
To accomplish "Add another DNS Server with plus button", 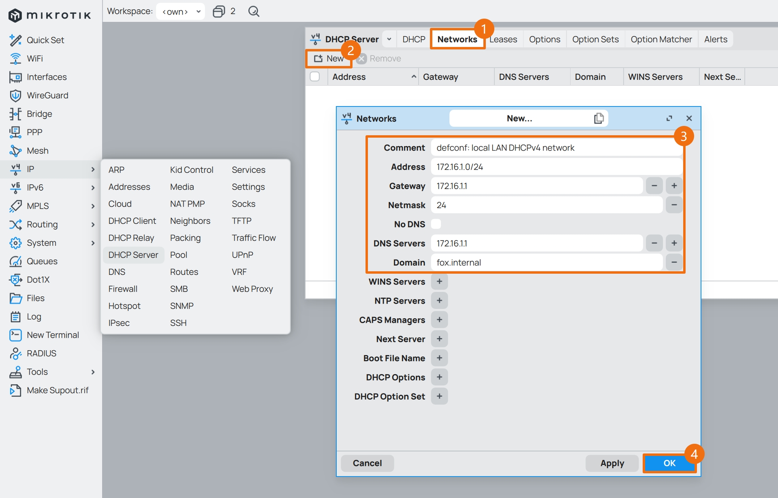I will pyautogui.click(x=674, y=243).
